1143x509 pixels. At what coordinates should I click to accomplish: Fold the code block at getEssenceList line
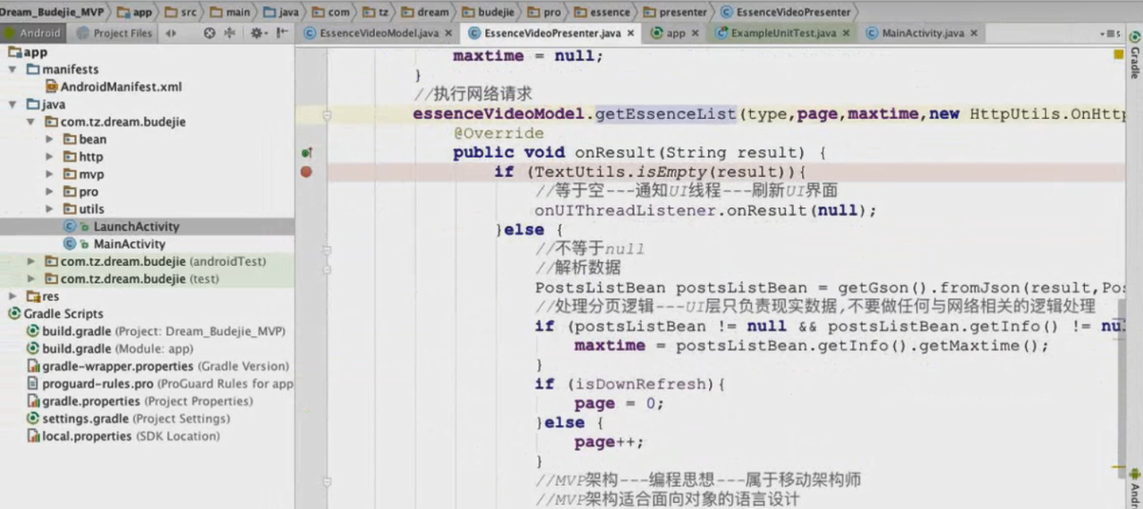[327, 115]
